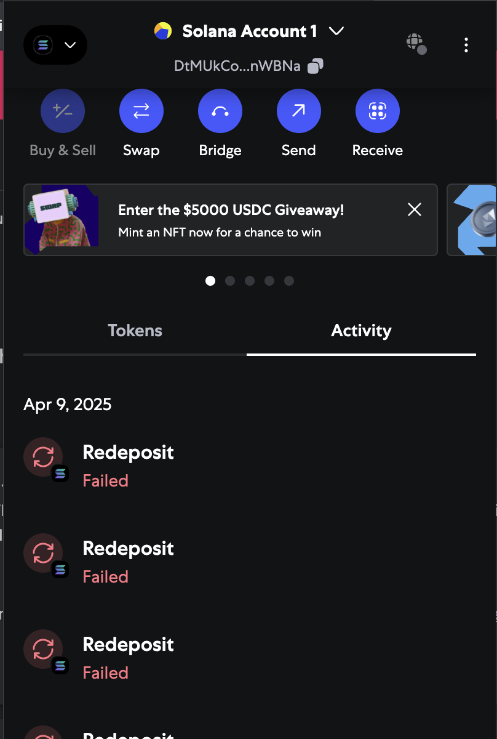This screenshot has height=739, width=497.
Task: Click the Buy & Sell icon
Action: tap(63, 111)
